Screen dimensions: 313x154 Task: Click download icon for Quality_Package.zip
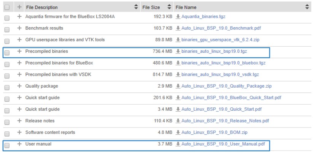[x=178, y=86]
